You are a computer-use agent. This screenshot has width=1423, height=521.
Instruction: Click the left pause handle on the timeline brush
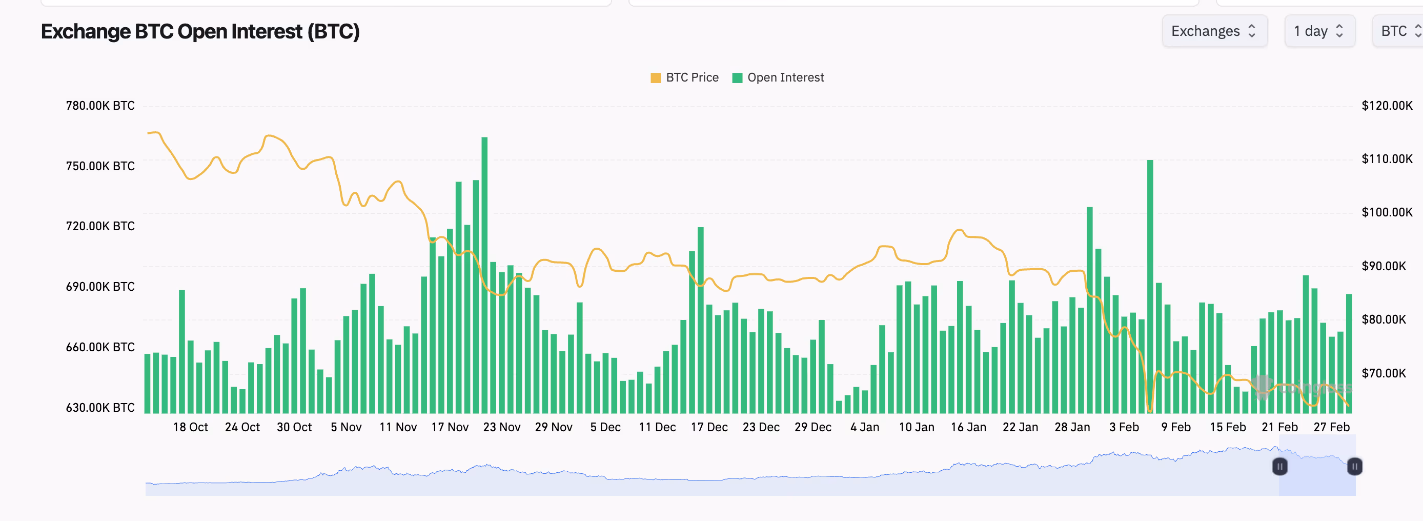(x=1280, y=466)
